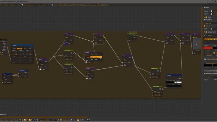The width and height of the screenshot is (217, 122).
Task: Click the plus icon to add new material
Action: [56, 120]
